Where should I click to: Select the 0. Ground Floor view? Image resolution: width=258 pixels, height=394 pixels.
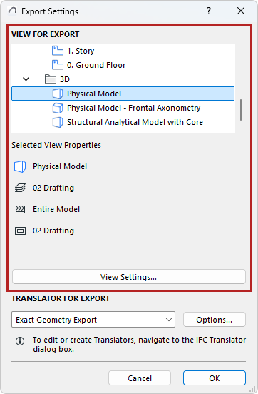pyautogui.click(x=123, y=65)
